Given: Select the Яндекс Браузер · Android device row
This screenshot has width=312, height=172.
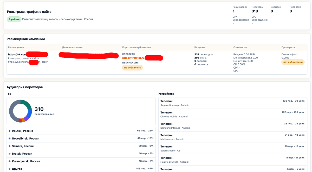Looking at the screenshot, I should [233, 103].
